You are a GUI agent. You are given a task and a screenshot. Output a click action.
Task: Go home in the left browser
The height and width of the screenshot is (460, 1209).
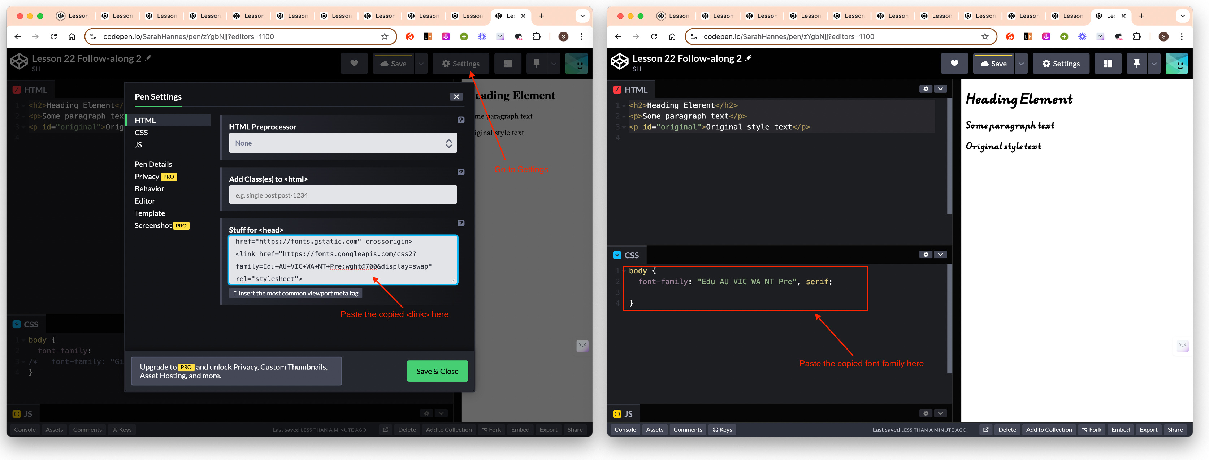[72, 36]
